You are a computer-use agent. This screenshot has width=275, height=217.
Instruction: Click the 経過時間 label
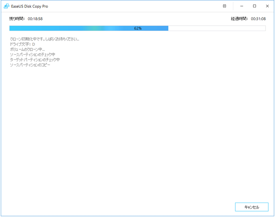coord(238,19)
